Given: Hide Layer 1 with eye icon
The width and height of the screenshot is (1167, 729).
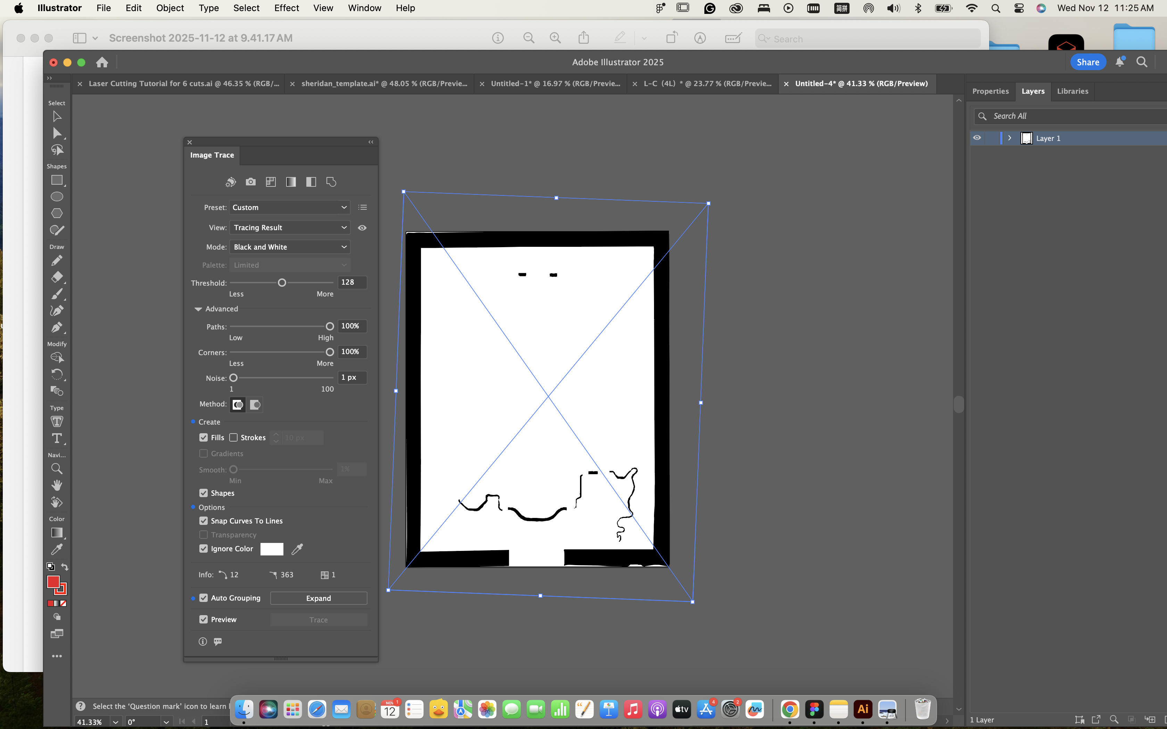Looking at the screenshot, I should tap(977, 138).
